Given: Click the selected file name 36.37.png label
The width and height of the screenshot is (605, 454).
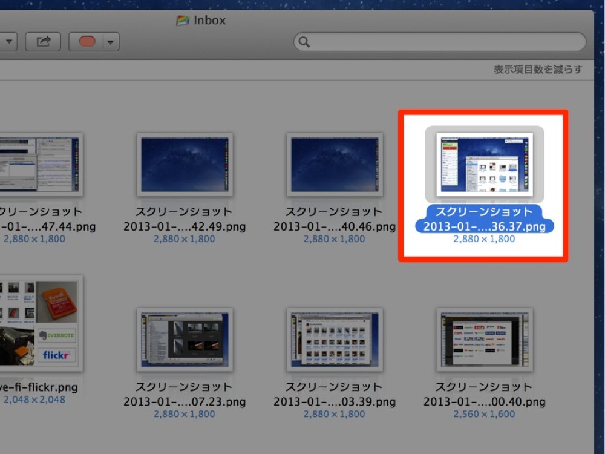Looking at the screenshot, I should (485, 219).
